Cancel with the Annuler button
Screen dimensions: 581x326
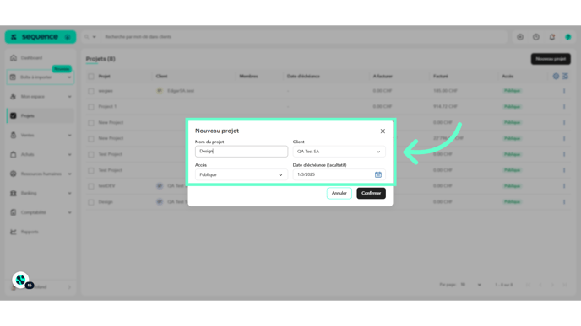339,193
